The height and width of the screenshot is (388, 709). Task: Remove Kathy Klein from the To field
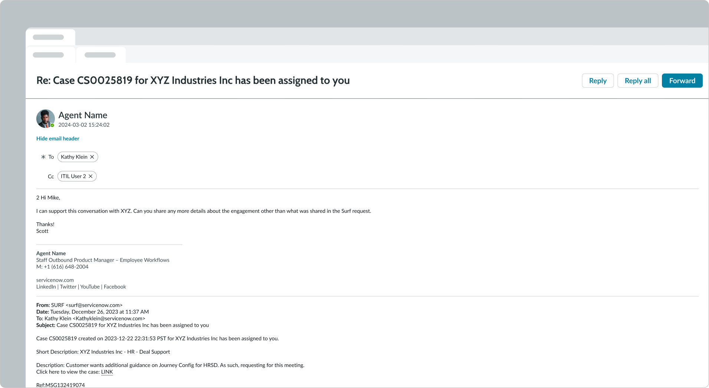[92, 157]
